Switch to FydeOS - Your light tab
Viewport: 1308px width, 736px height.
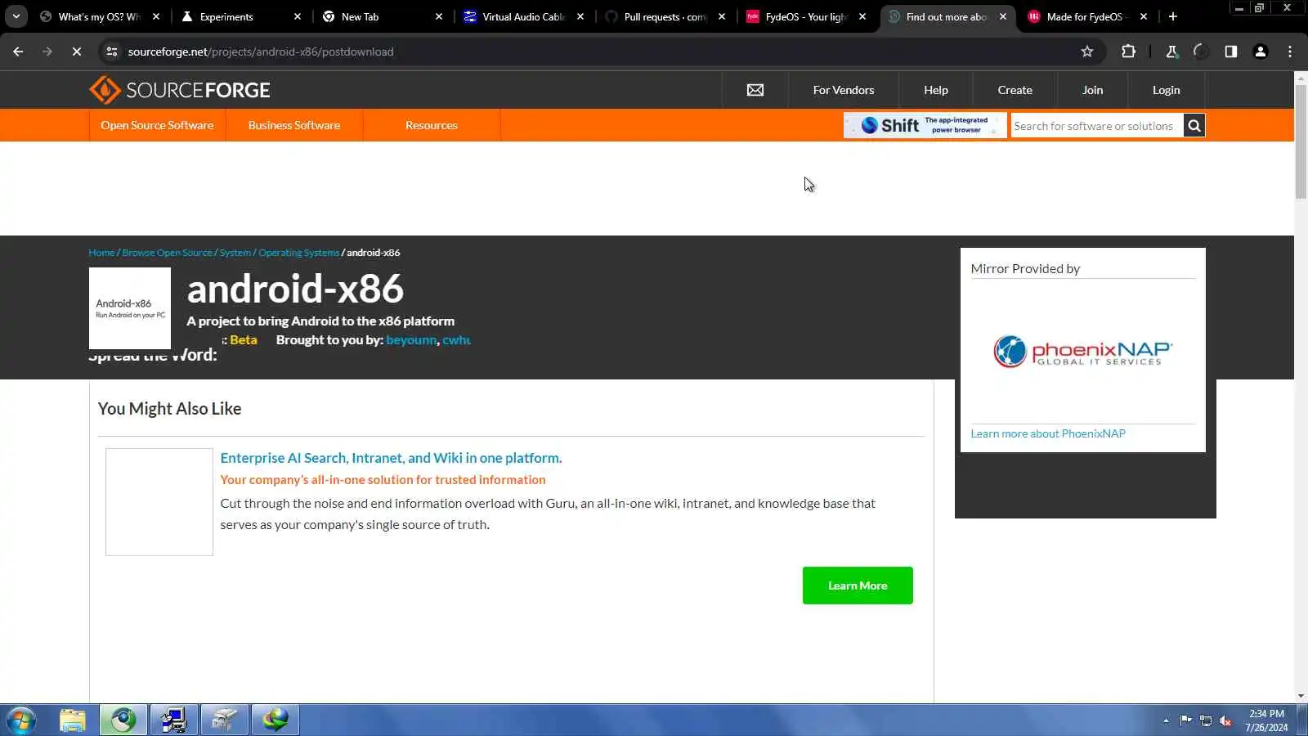click(x=805, y=16)
